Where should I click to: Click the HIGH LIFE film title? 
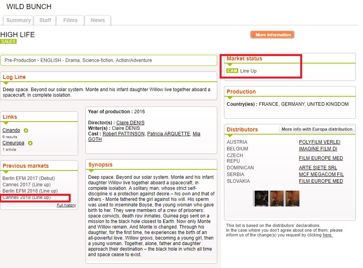(x=17, y=35)
